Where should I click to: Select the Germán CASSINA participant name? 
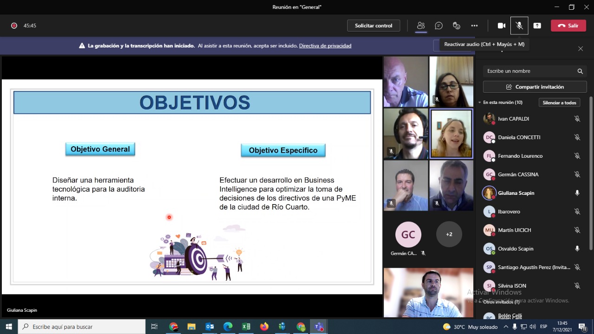click(x=518, y=174)
